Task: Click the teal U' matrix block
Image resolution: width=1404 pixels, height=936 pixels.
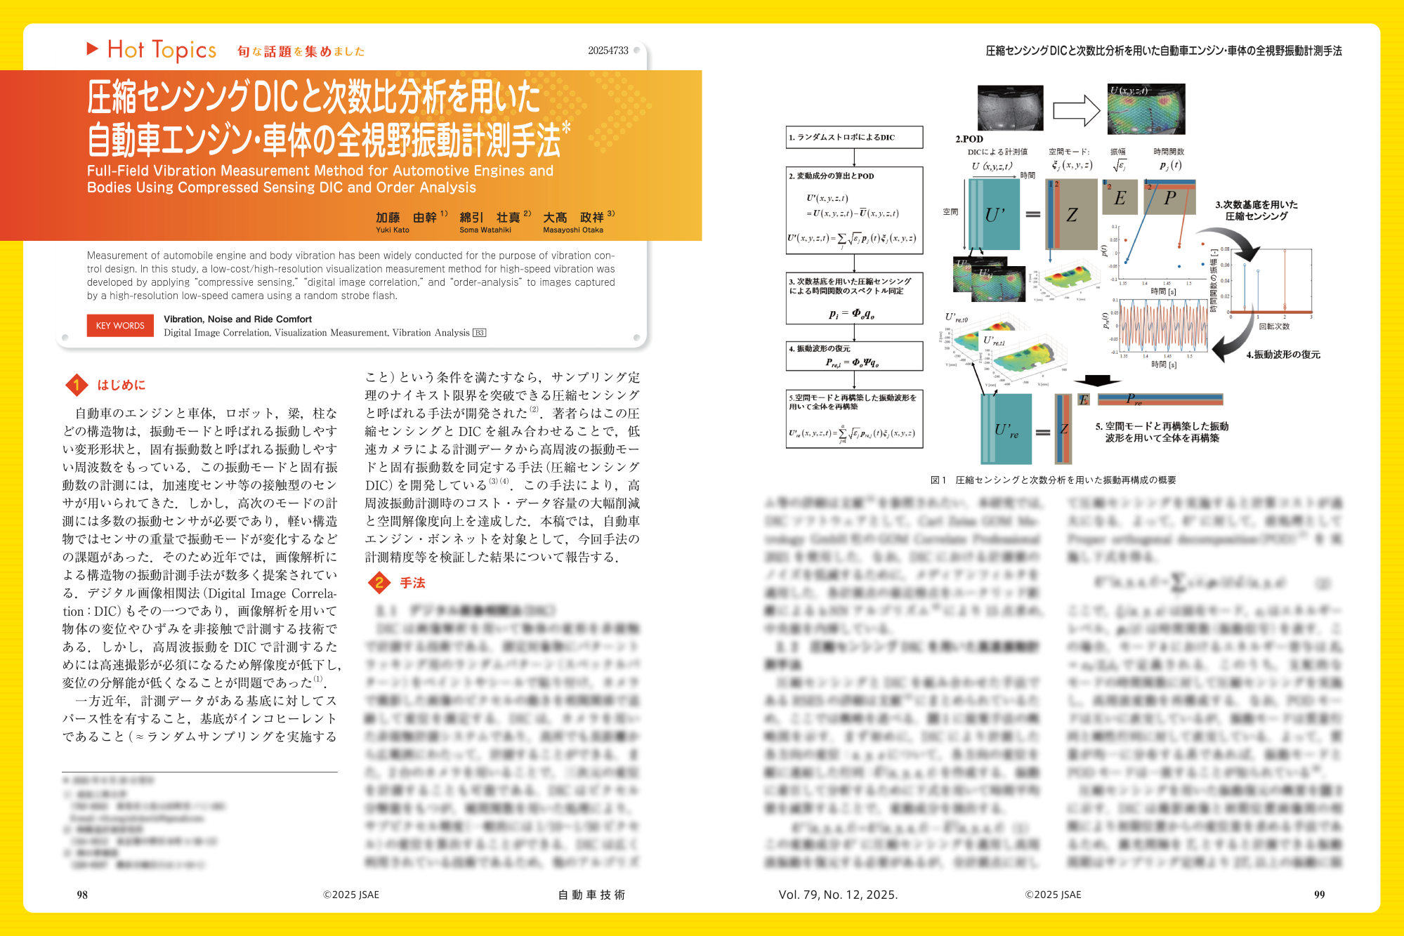Action: pos(995,215)
